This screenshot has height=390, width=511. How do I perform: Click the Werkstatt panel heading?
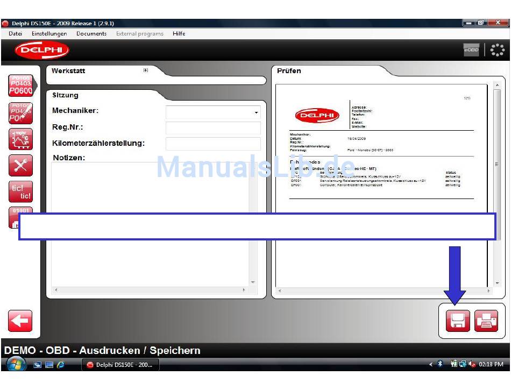click(x=68, y=70)
